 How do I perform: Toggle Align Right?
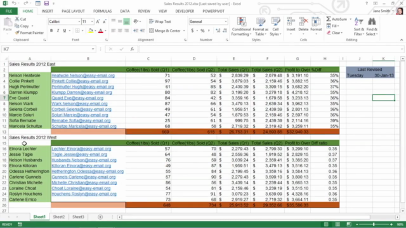[x=127, y=31]
